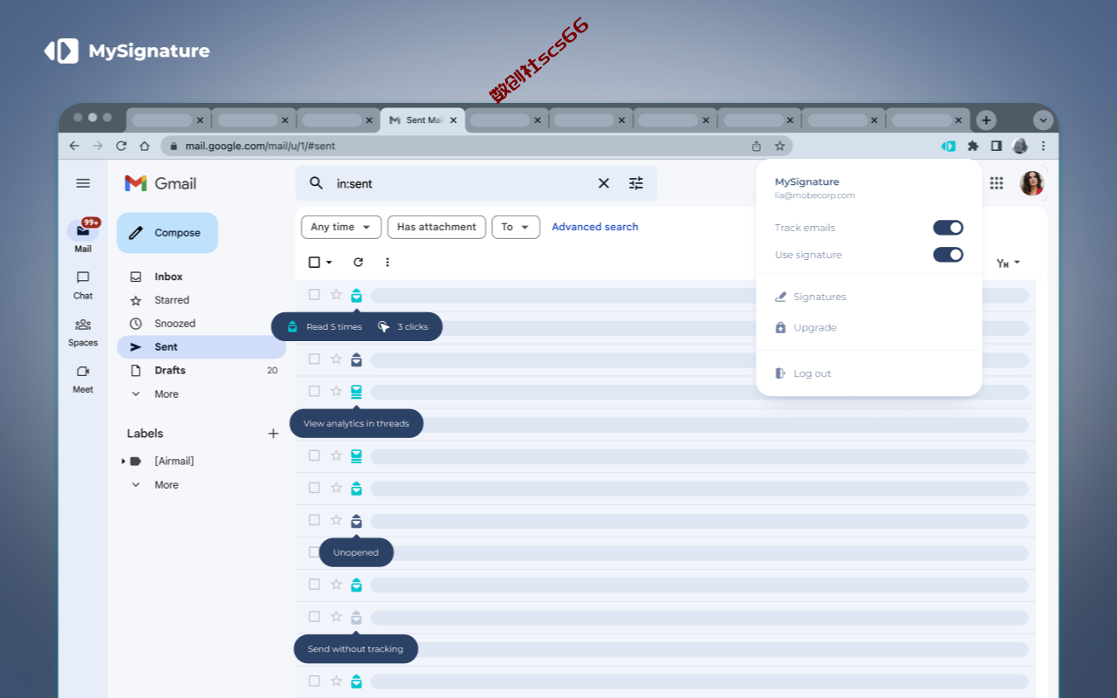
Task: Star the email row above Unopened tooltip
Action: point(336,520)
